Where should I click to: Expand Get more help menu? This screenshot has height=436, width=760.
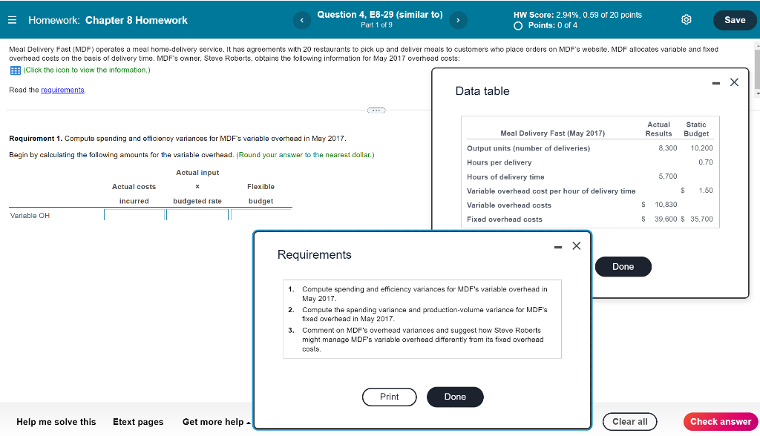(216, 422)
